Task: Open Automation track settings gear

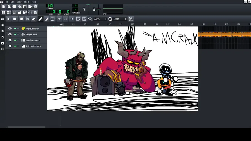Action: [x=10, y=46]
